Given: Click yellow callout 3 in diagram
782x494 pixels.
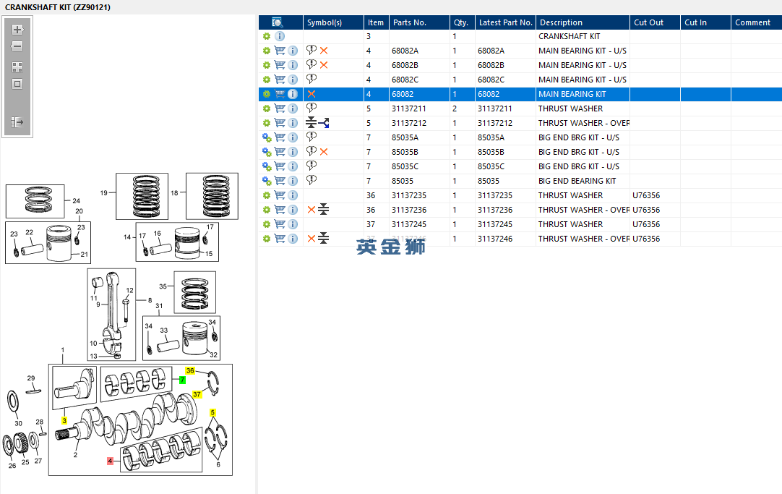Looking at the screenshot, I should coord(64,420).
